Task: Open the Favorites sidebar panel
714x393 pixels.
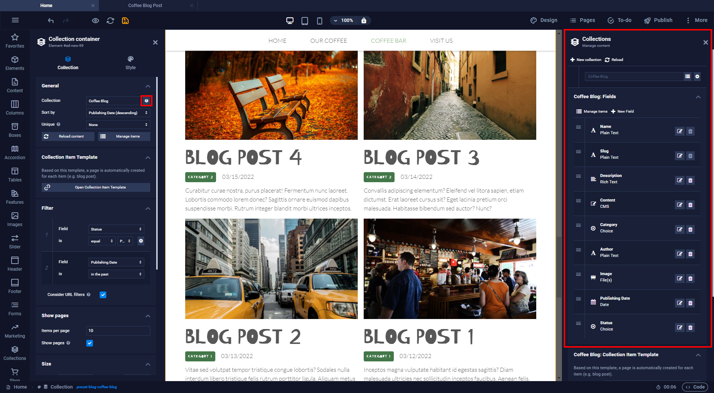Action: [x=15, y=41]
